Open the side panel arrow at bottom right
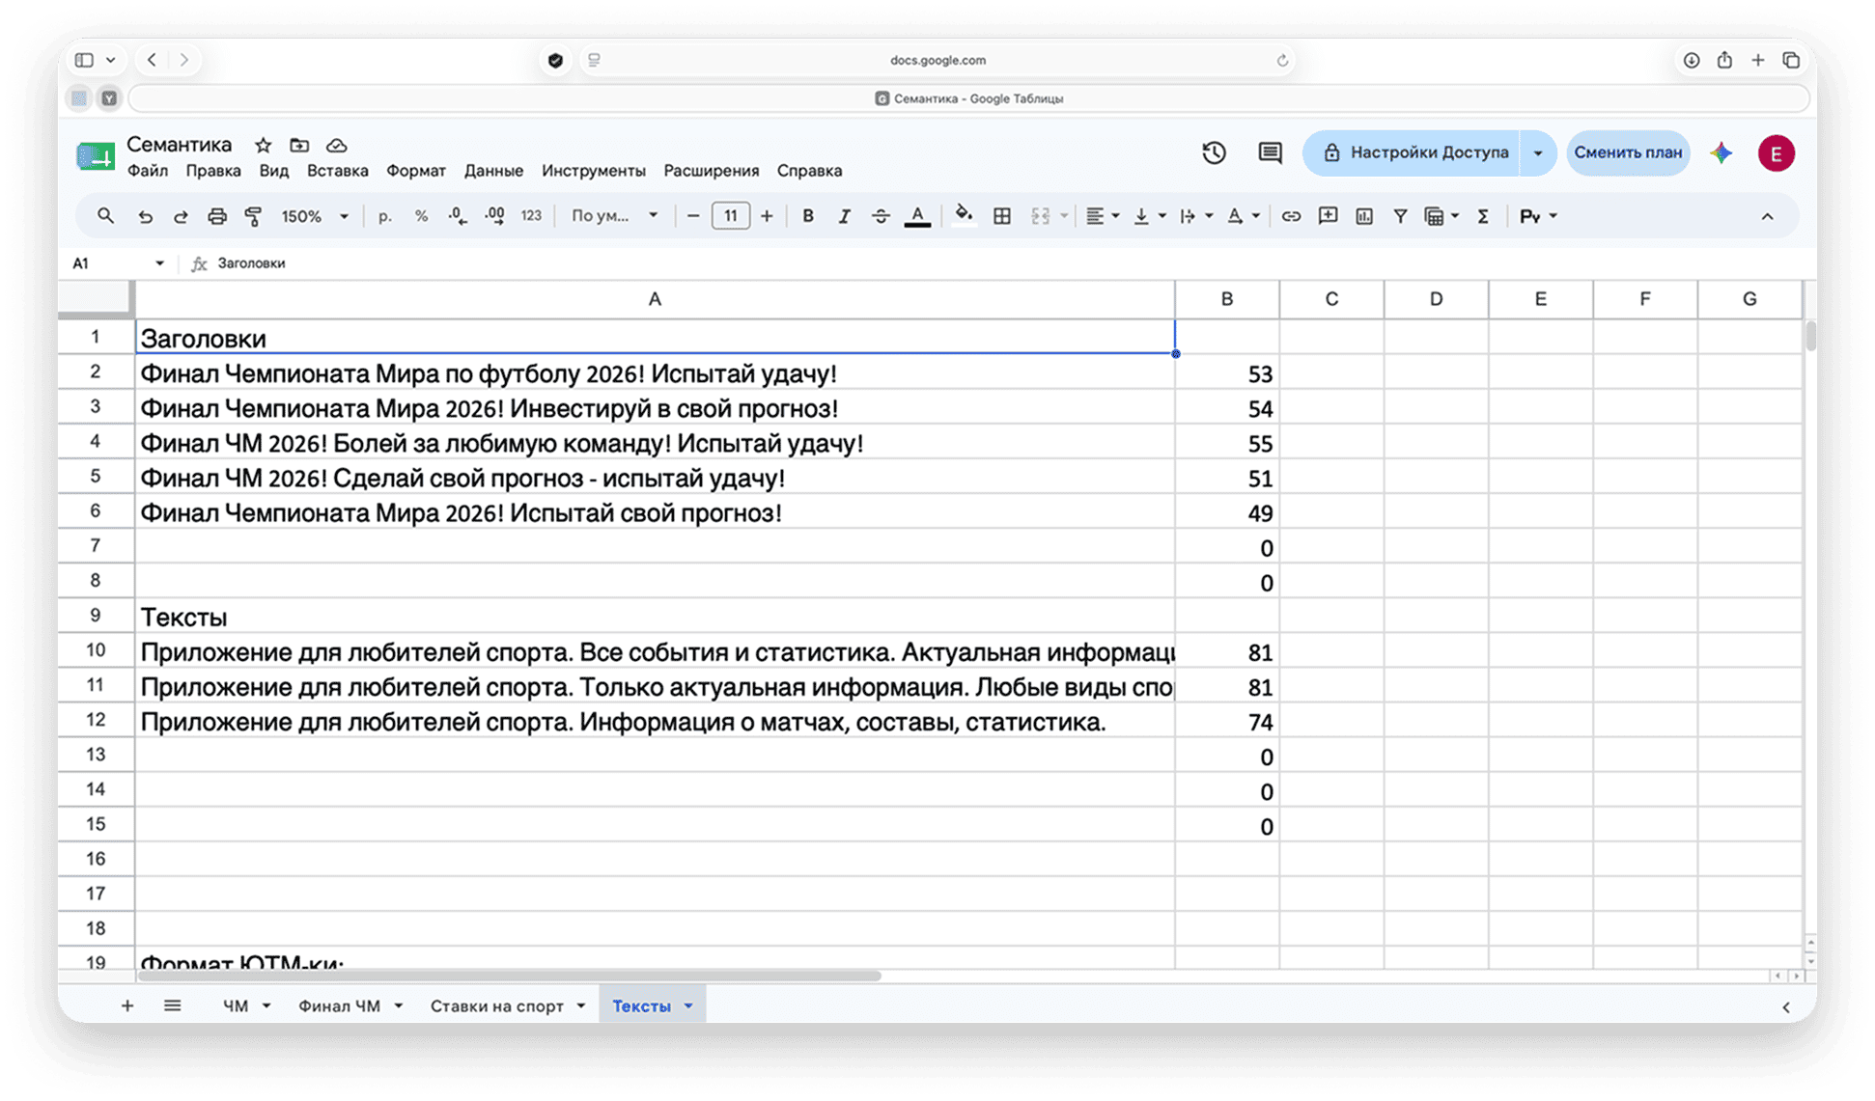Image resolution: width=1875 pixels, height=1101 pixels. [1786, 1006]
